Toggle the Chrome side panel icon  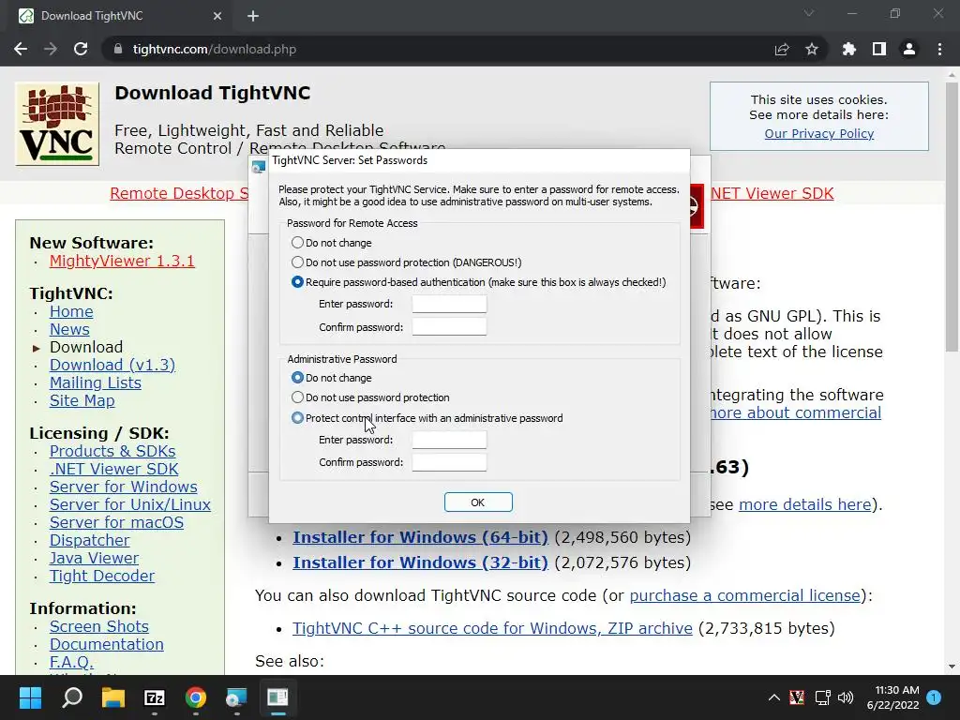tap(879, 49)
